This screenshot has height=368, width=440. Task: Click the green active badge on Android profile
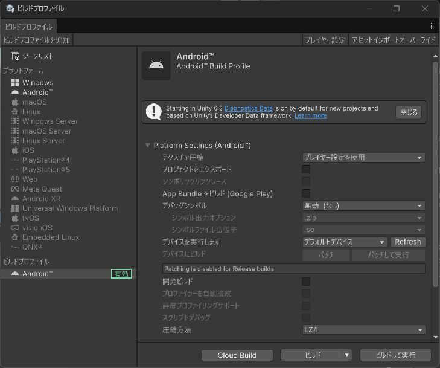click(121, 274)
